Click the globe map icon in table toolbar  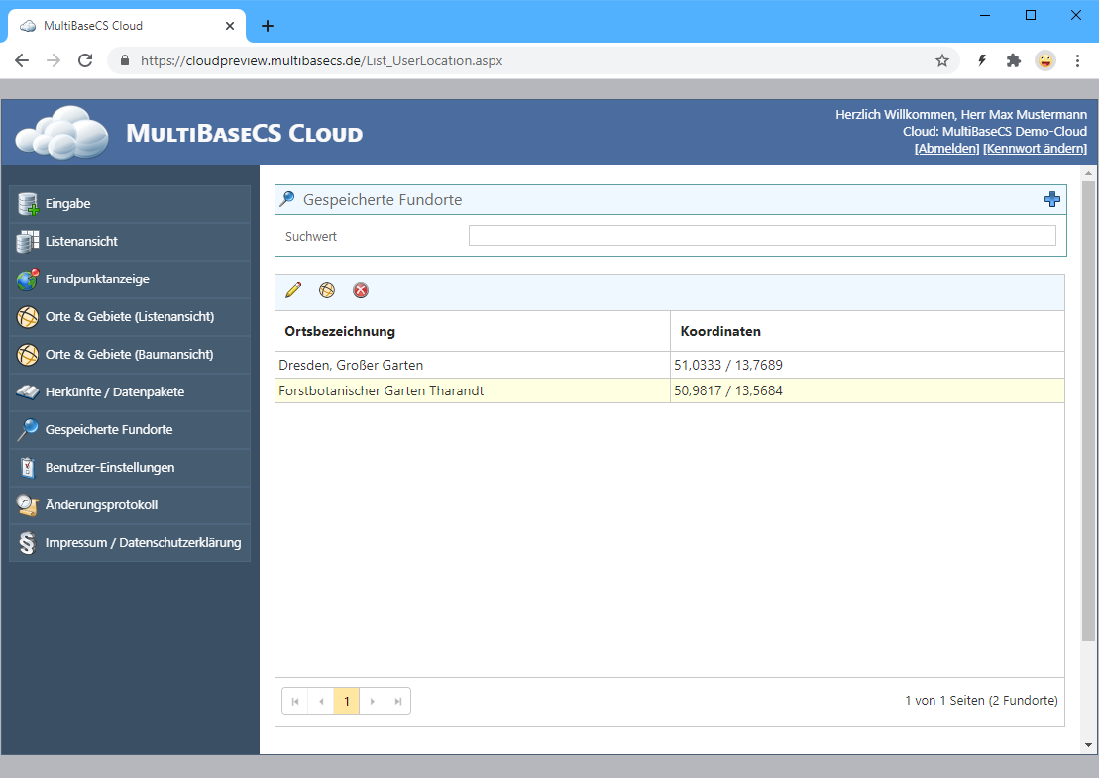coord(327,290)
